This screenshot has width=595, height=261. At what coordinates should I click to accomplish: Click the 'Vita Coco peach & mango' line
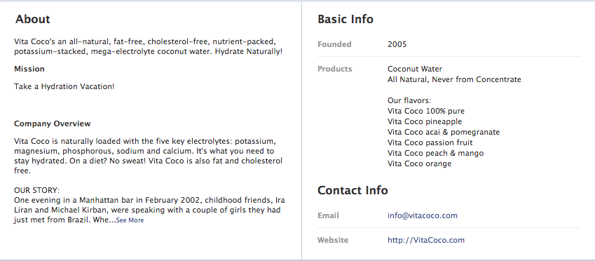[x=436, y=153]
